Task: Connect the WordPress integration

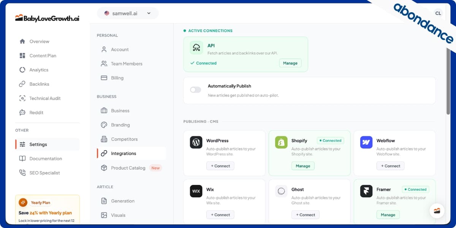Action: (220, 166)
